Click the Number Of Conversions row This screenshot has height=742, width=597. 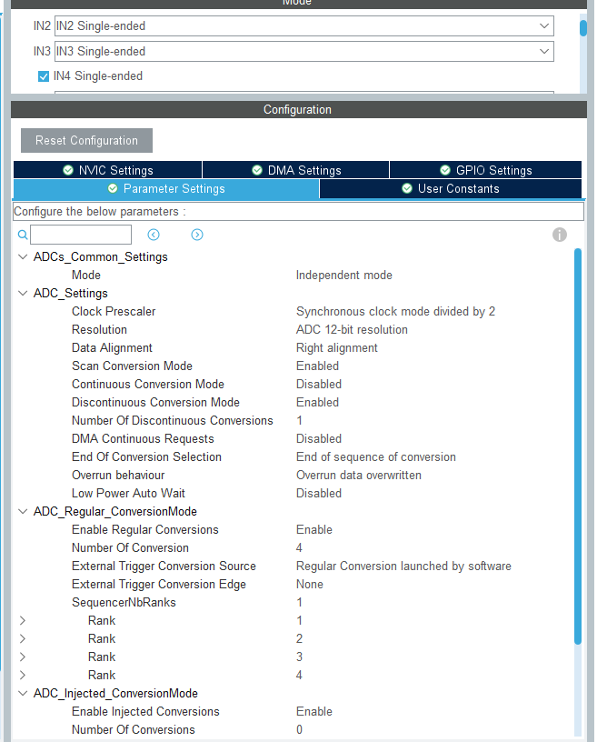coord(294,729)
